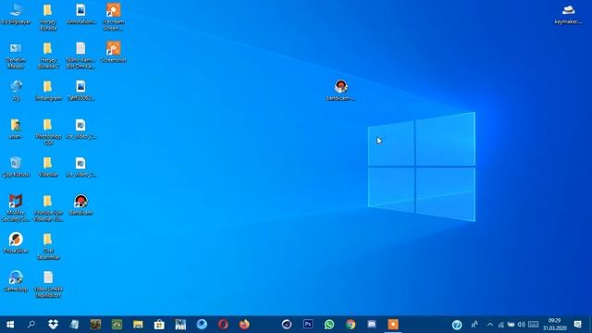This screenshot has width=592, height=333.
Task: Select the McAfee Security desktop shortcut
Action: click(16, 208)
